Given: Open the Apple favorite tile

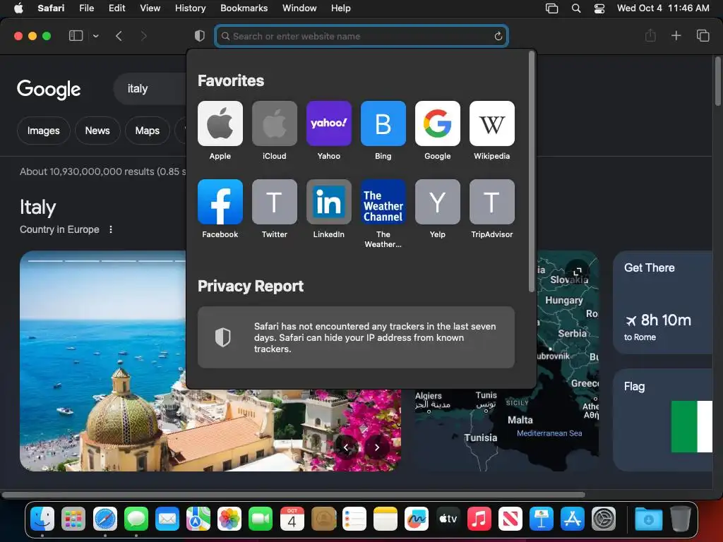Looking at the screenshot, I should 220,124.
